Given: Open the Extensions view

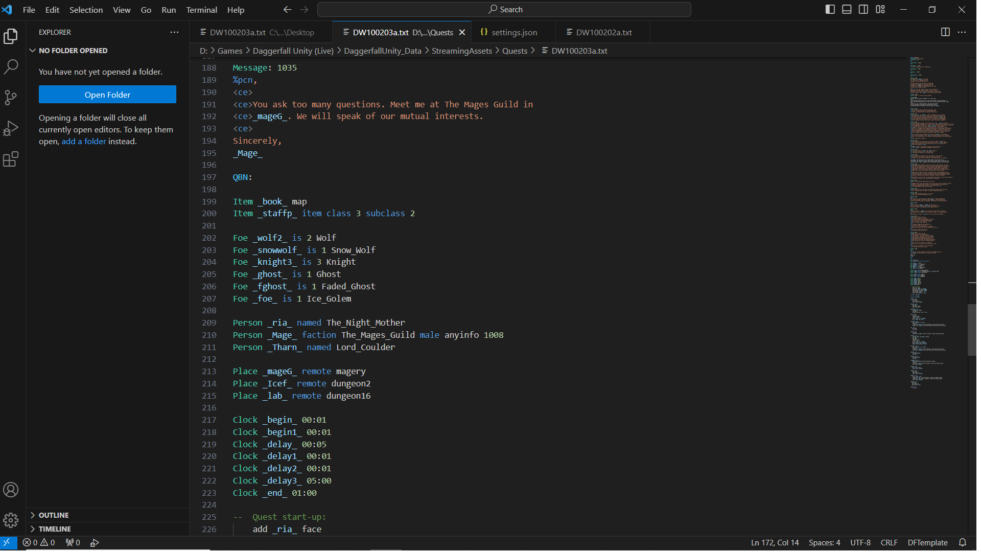Looking at the screenshot, I should [x=11, y=159].
